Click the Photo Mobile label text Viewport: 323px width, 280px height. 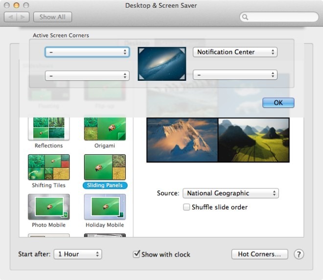48,225
